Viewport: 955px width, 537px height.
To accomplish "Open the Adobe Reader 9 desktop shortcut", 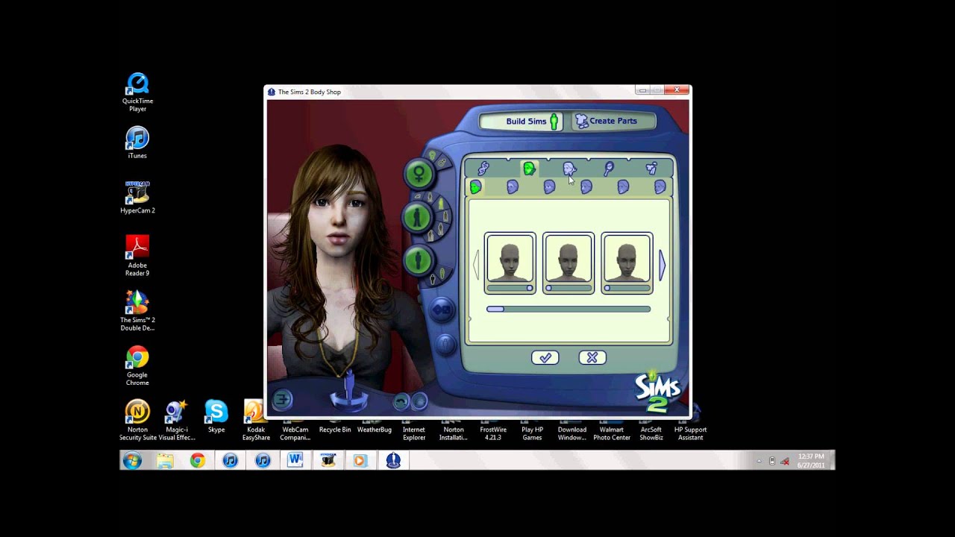I will [x=137, y=256].
